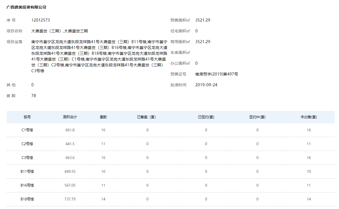Image resolution: width=339 pixels, height=209 pixels.
Task: Click the 面积合计 column header
Action: 70,117
